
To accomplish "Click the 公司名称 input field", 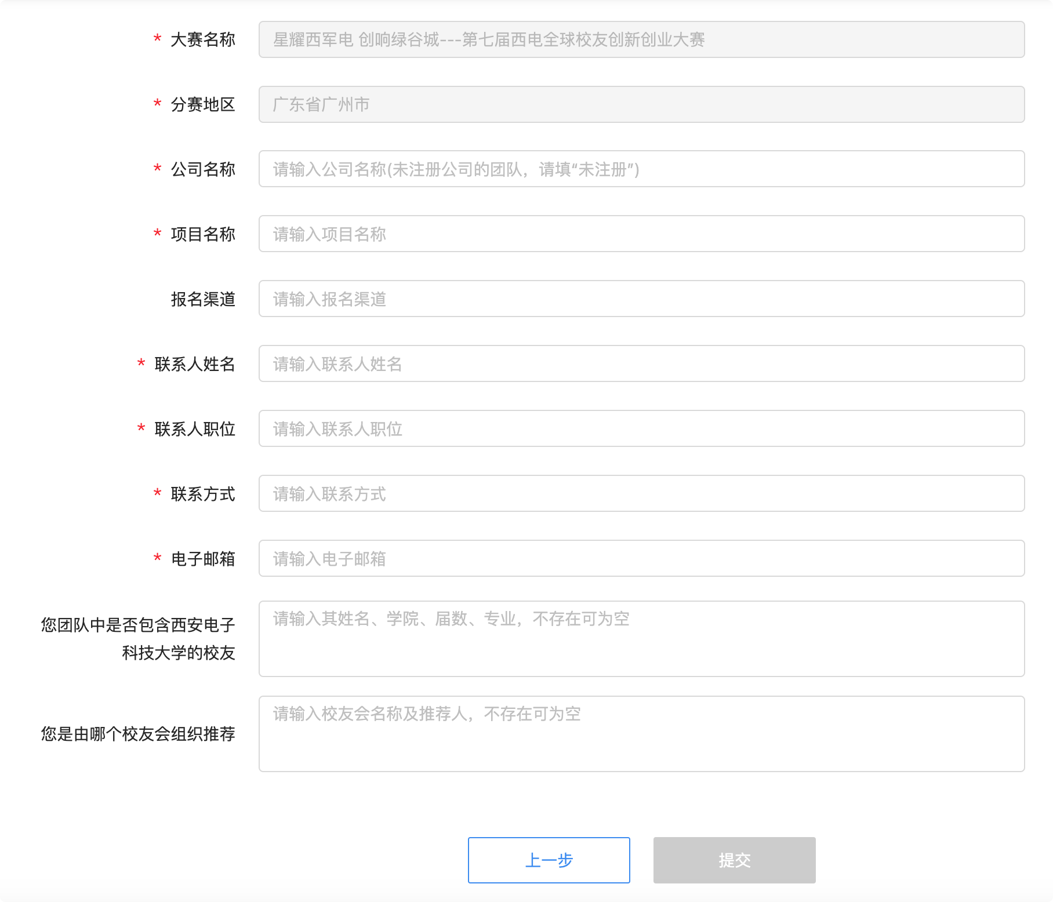I will click(641, 169).
